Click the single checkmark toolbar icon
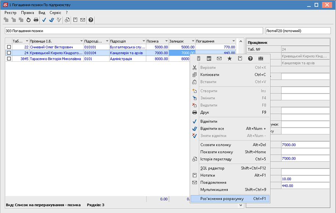The image size is (336, 213). click(x=44, y=20)
